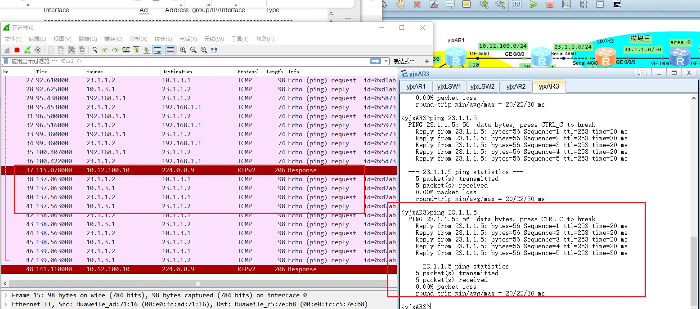Start all devices with green play icon
700x309 pixels.
[x=533, y=4]
